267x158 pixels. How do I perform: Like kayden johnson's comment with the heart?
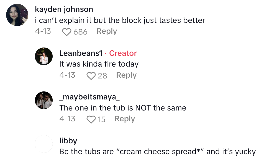click(67, 32)
